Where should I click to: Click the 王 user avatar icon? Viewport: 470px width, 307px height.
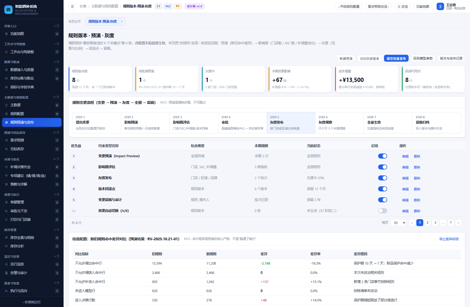[440, 6]
